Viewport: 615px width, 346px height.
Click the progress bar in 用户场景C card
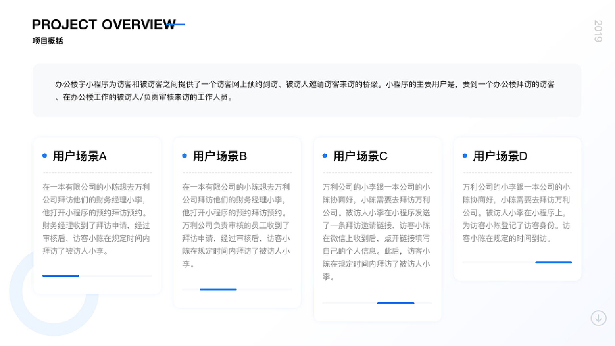click(x=377, y=303)
